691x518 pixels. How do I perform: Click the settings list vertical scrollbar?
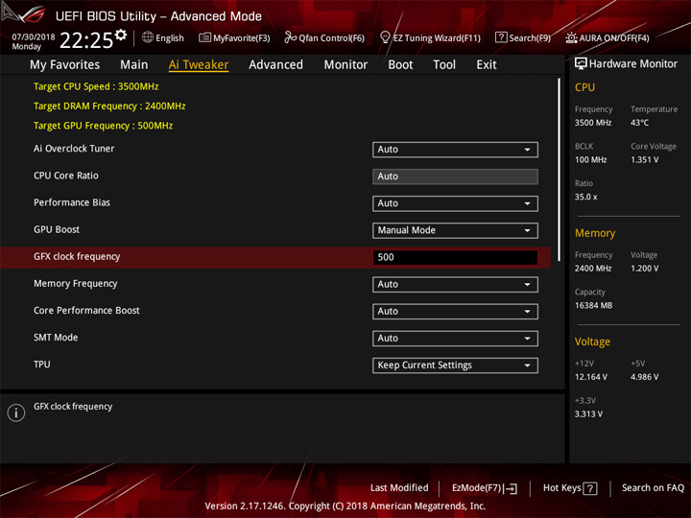coord(559,170)
